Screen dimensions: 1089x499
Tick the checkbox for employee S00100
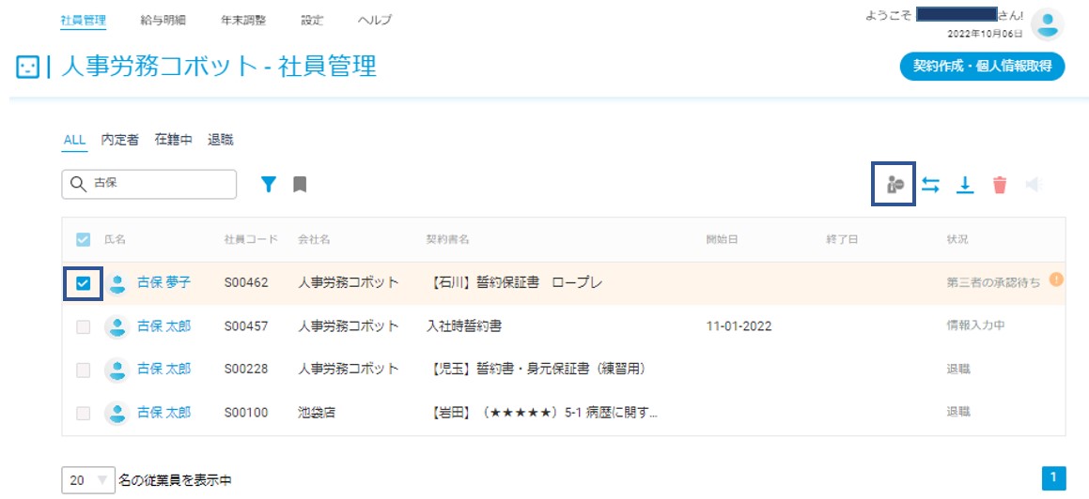84,413
